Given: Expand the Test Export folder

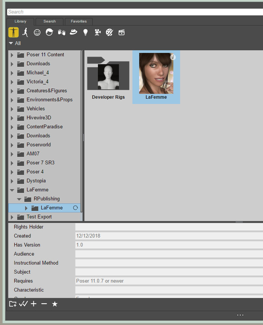Looking at the screenshot, I should [12, 217].
